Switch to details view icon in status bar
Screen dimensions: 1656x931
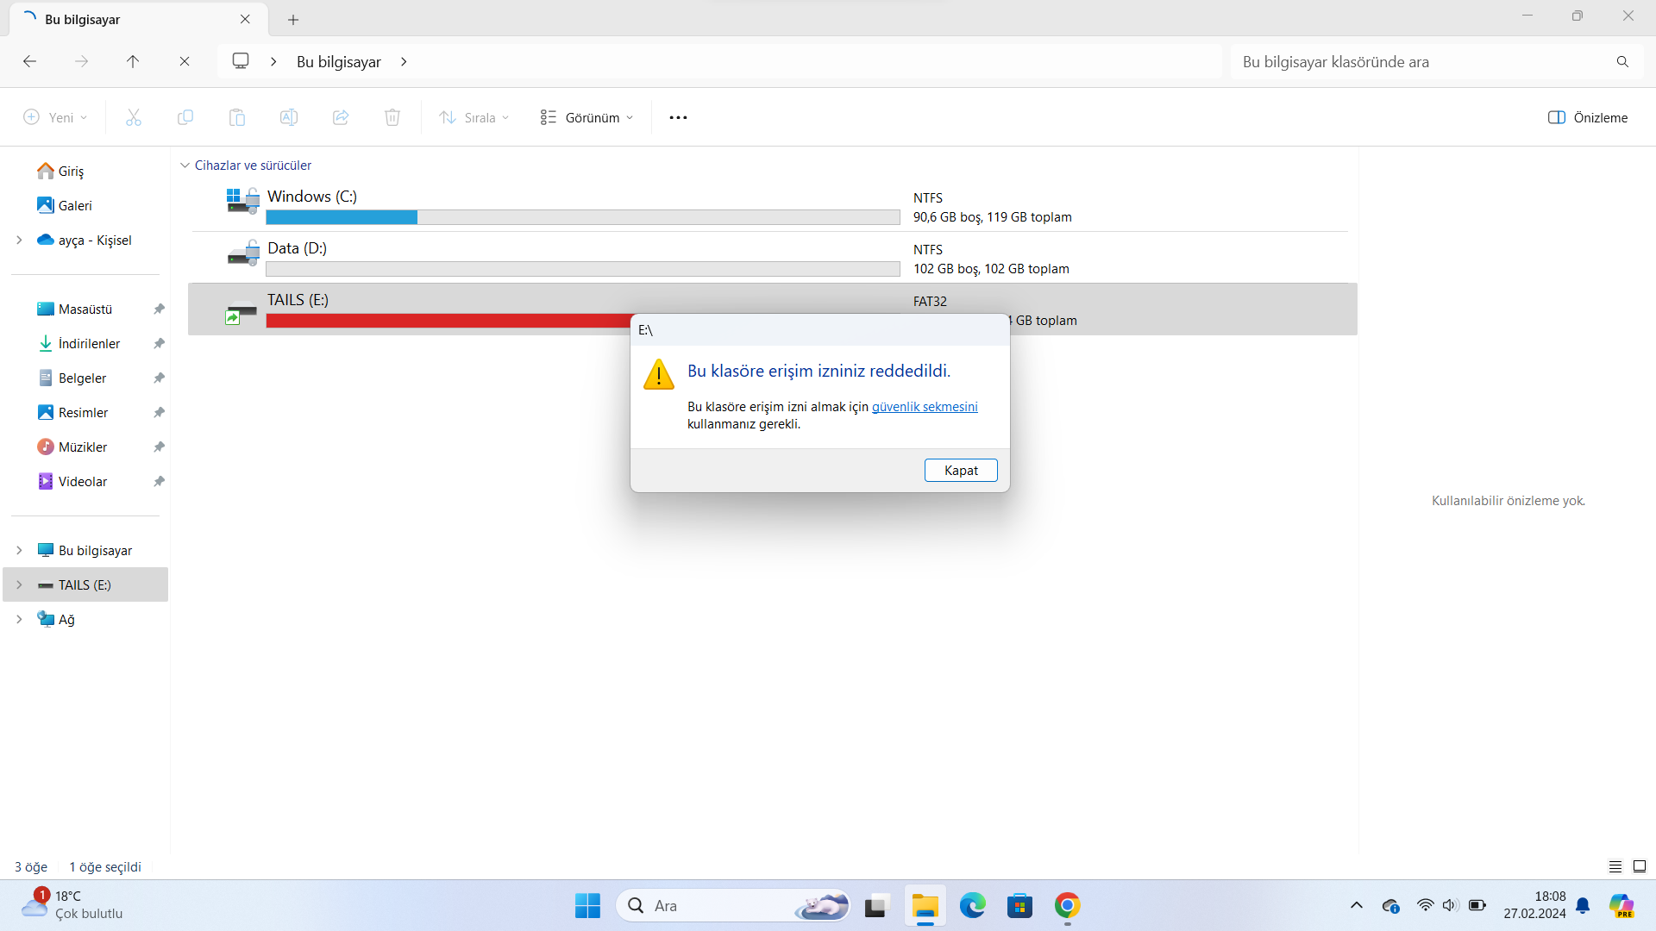point(1615,867)
